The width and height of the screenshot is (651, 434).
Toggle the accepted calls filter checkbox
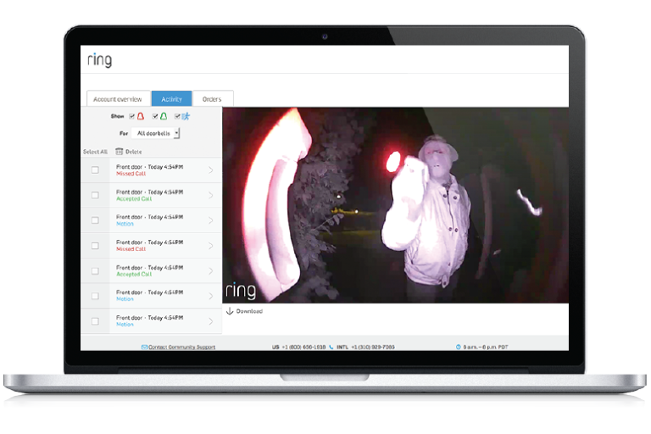(155, 116)
